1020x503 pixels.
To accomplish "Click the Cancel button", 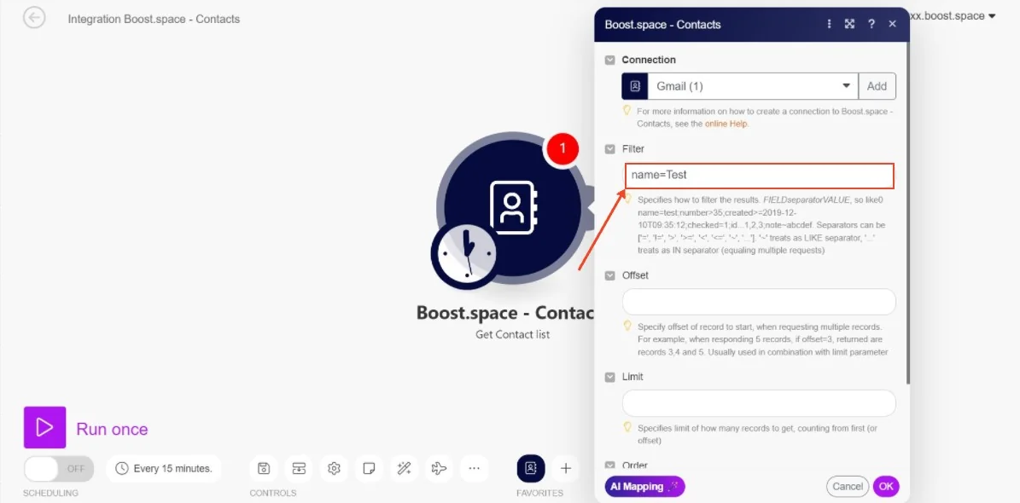I will pos(848,486).
